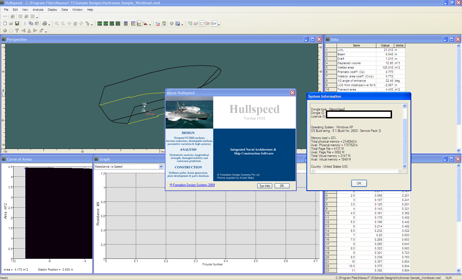Viewport: 462px width, 280px height.
Task: Open the Body Plan green toolbar icon
Action: tap(118, 24)
